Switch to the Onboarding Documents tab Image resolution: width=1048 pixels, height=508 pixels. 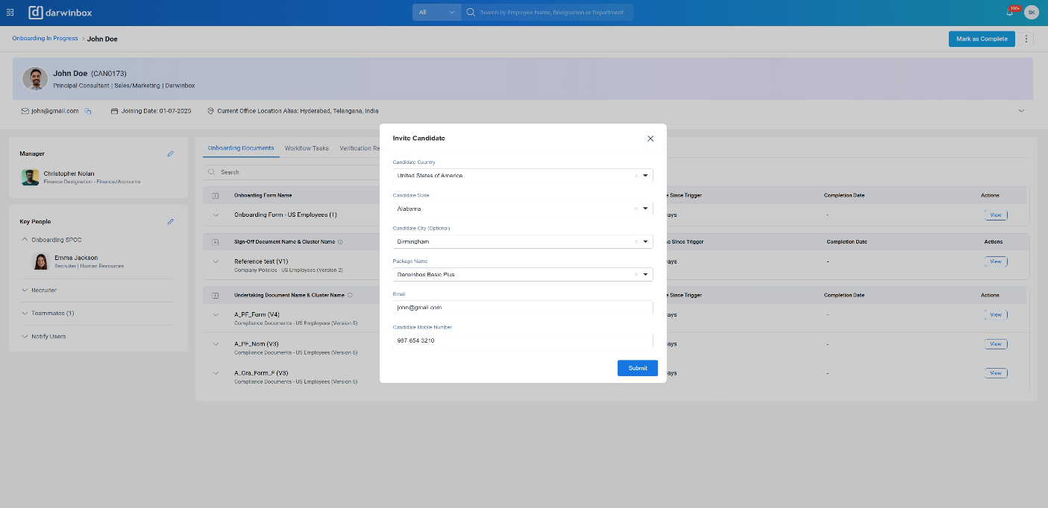pyautogui.click(x=241, y=148)
